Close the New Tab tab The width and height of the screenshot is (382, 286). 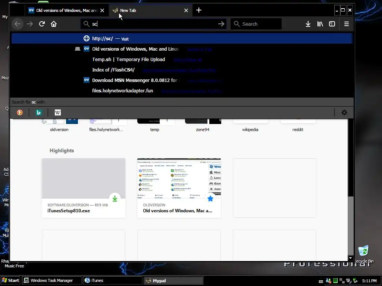tap(186, 10)
